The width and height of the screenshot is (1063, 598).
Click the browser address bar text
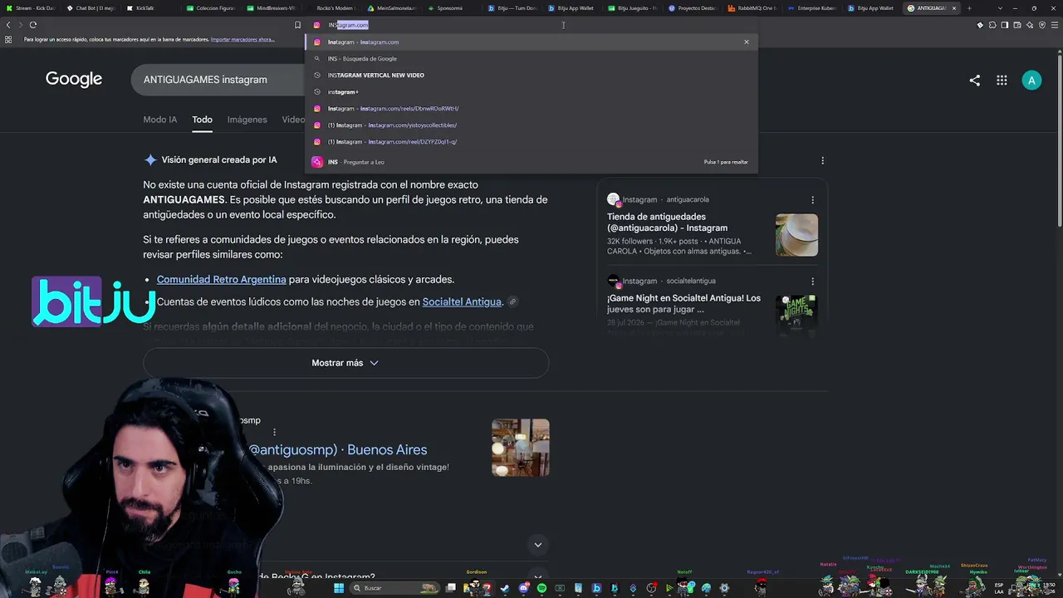(x=348, y=25)
